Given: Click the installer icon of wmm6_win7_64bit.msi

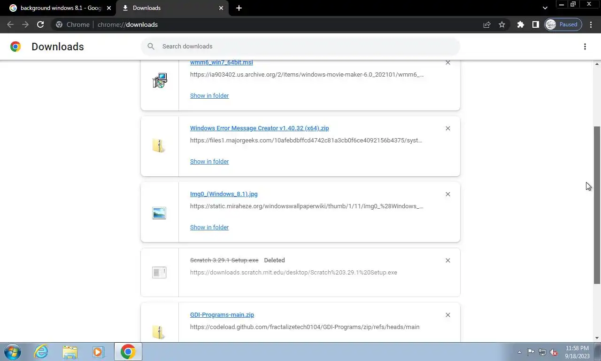Looking at the screenshot, I should (x=160, y=81).
